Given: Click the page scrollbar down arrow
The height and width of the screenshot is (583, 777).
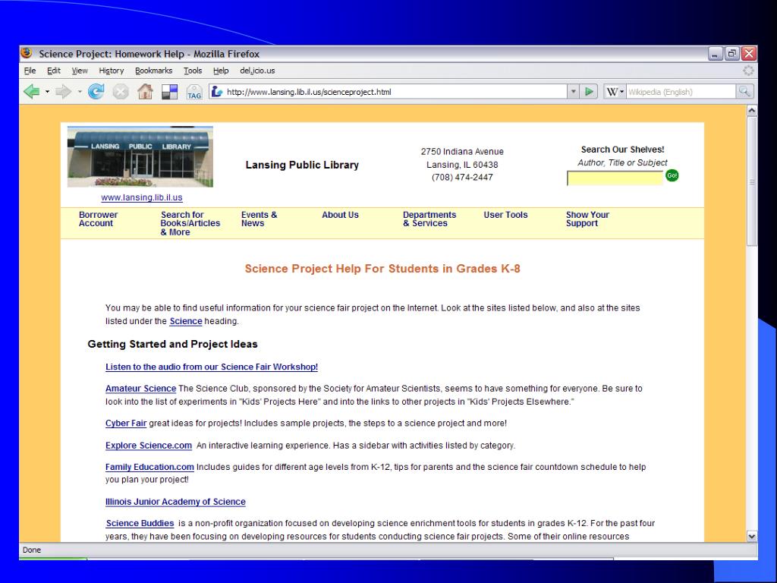Looking at the screenshot, I should 752,536.
